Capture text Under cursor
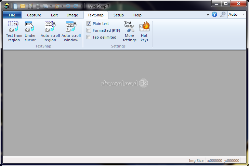249x166 pixels. (30, 31)
